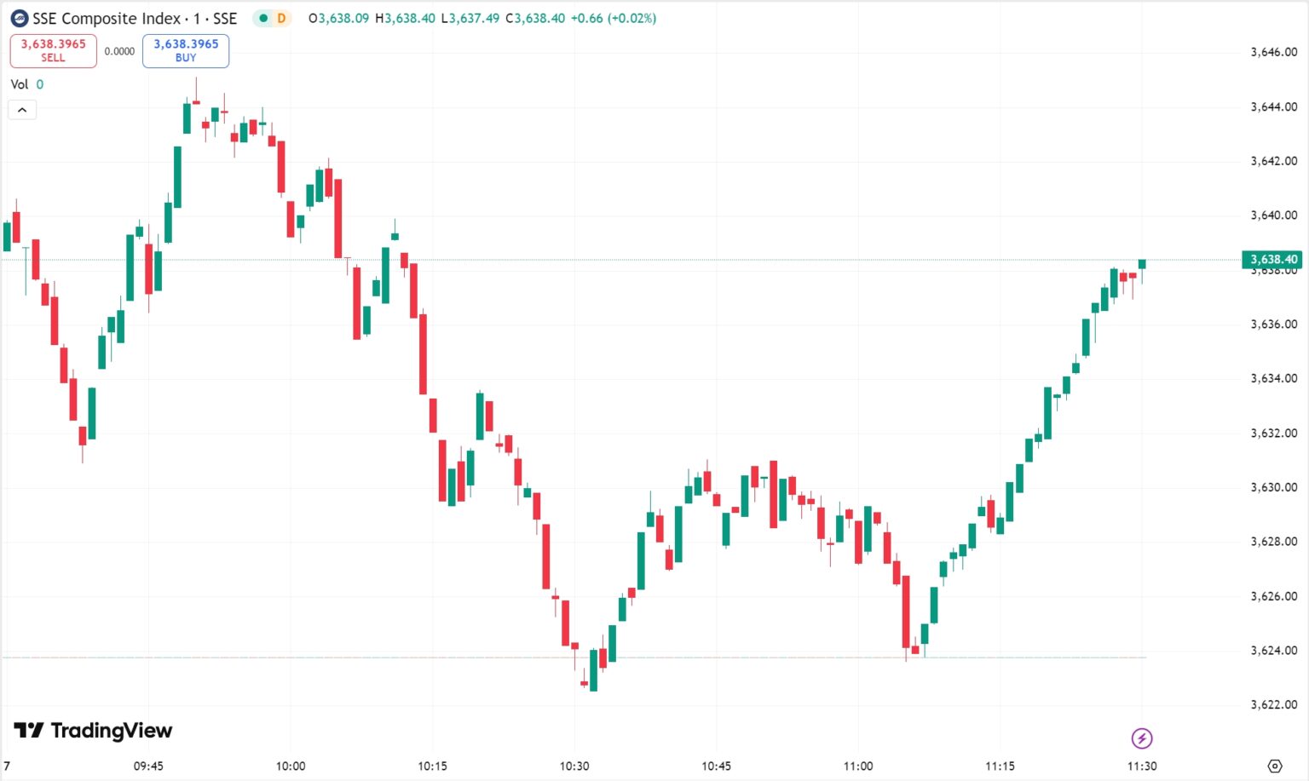
Task: Collapse the indicator legend with chevron arrow
Action: click(x=22, y=110)
